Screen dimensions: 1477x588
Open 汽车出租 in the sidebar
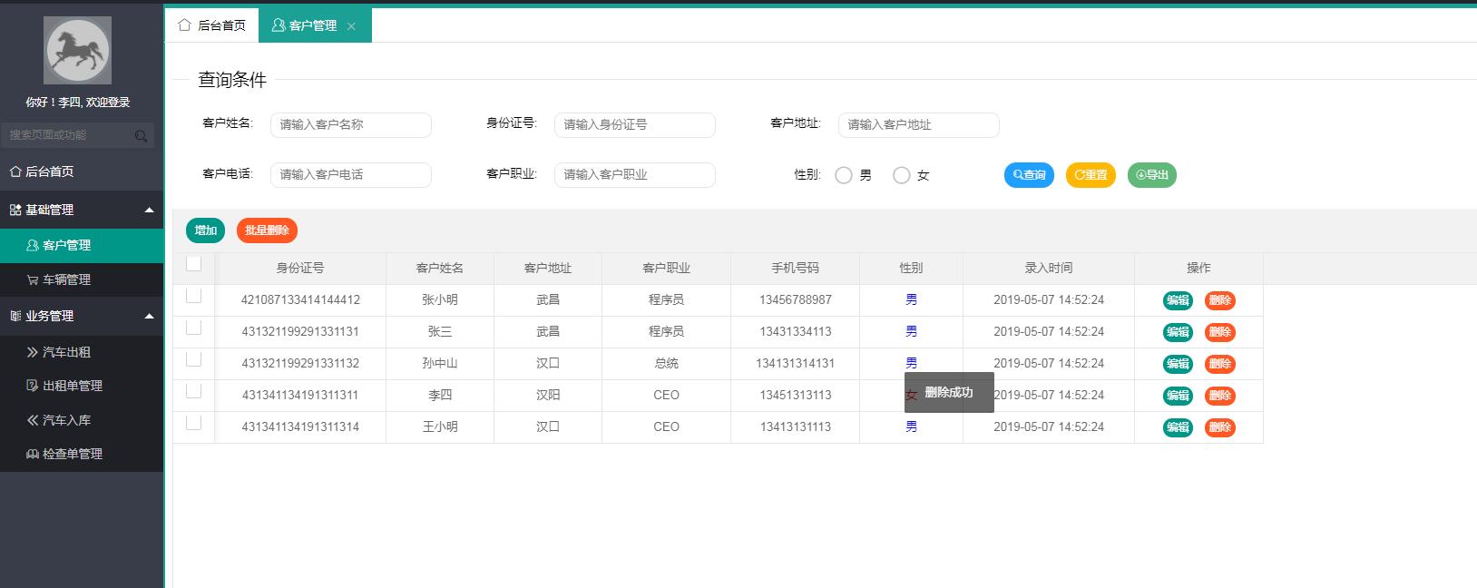click(66, 352)
